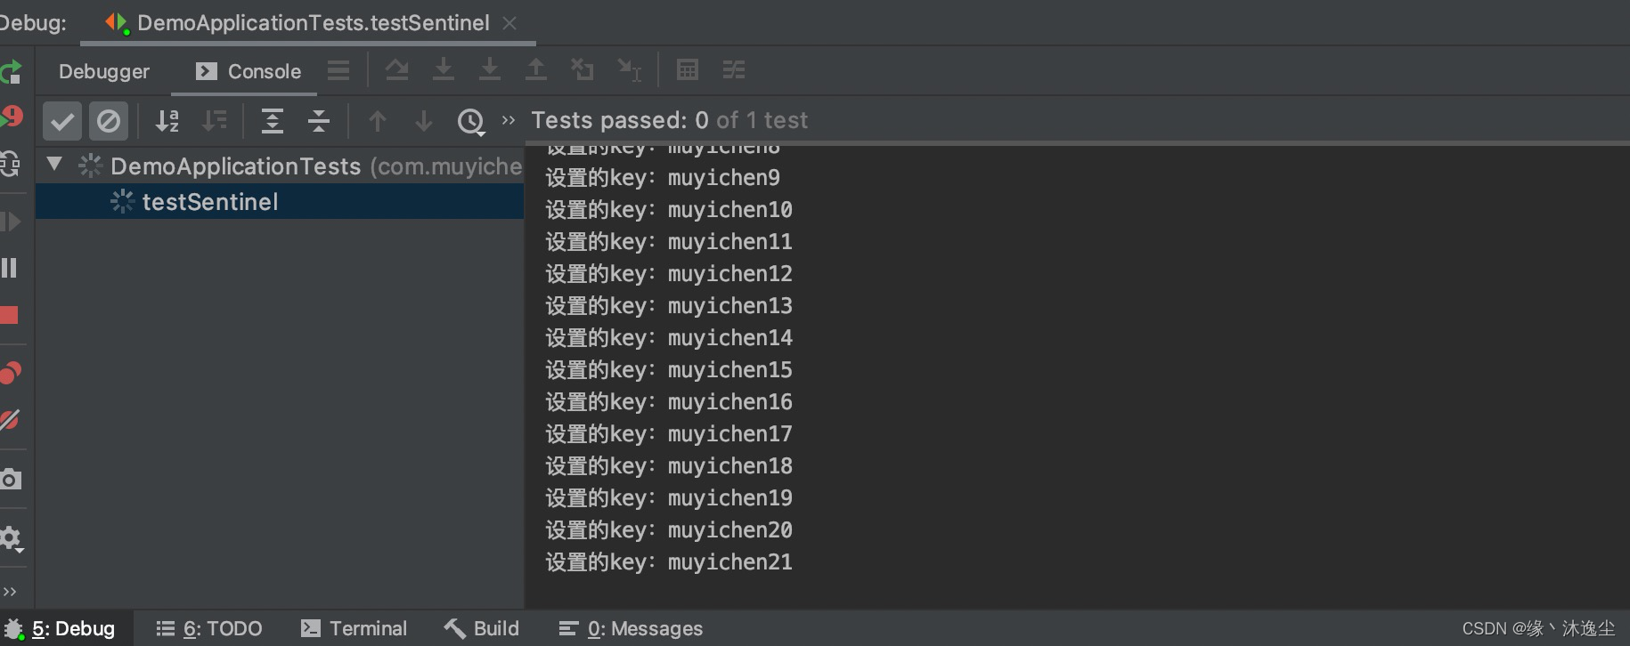The image size is (1630, 646).
Task: Toggle alphabetical sort of tests
Action: 167,121
